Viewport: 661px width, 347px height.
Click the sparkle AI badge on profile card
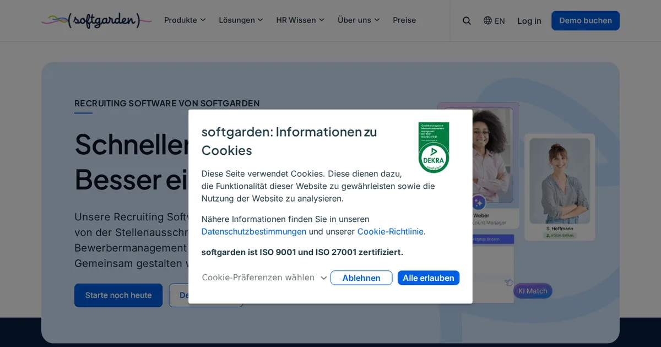tap(478, 202)
